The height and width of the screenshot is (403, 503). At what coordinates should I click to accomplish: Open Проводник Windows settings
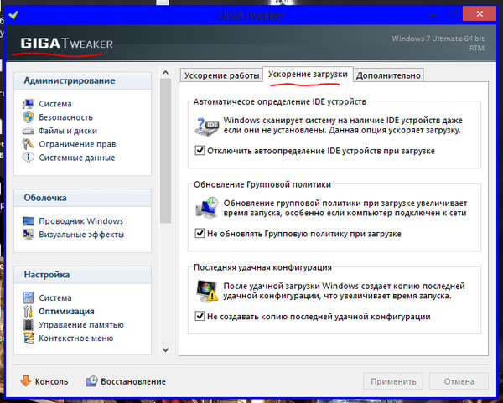(x=80, y=221)
